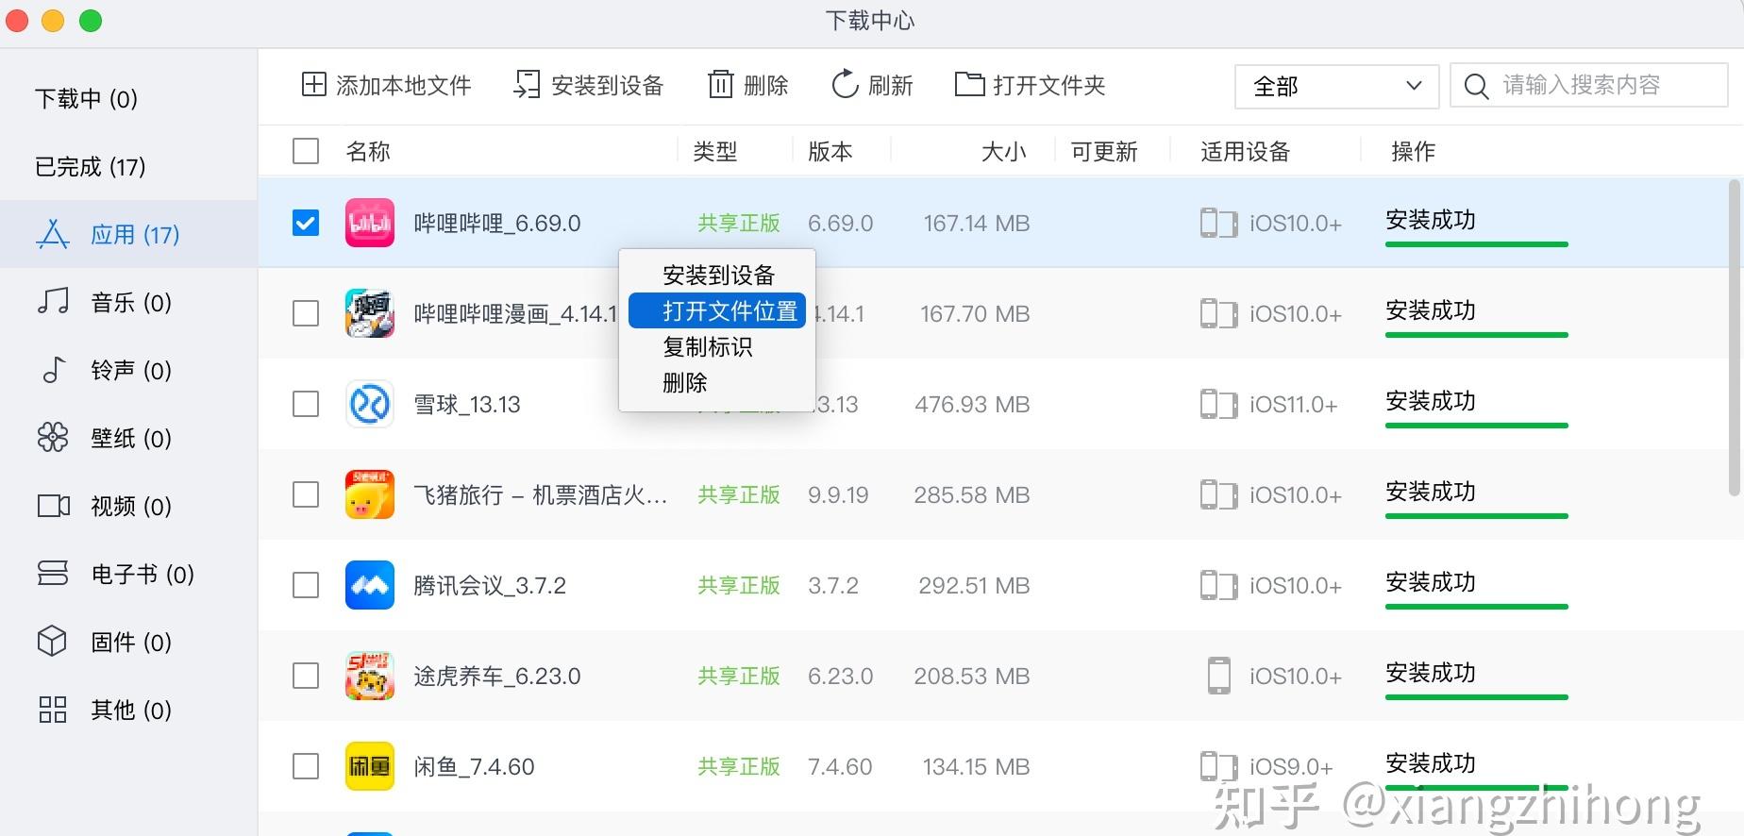
Task: Focus the 请输入搜索内容 search field
Action: pos(1589,86)
